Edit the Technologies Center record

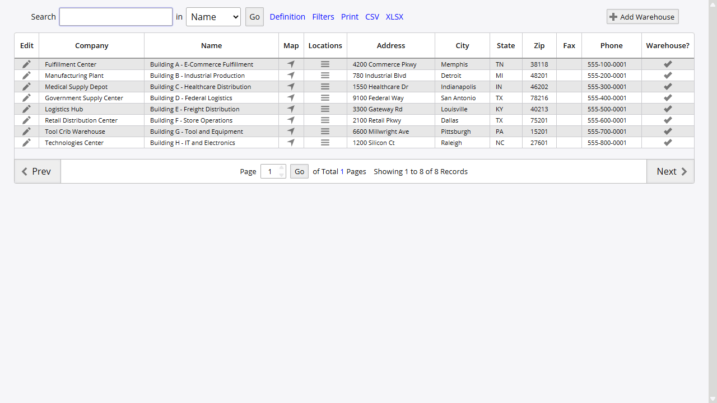click(x=26, y=142)
